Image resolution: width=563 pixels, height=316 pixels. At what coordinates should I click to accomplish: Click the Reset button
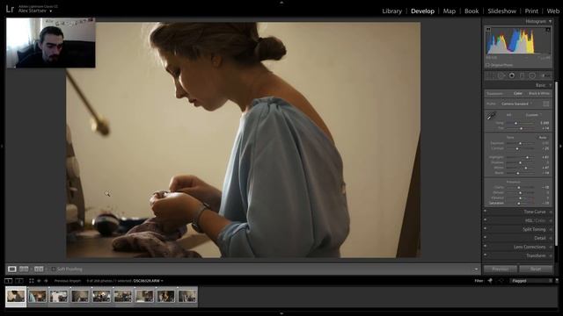[x=536, y=269]
